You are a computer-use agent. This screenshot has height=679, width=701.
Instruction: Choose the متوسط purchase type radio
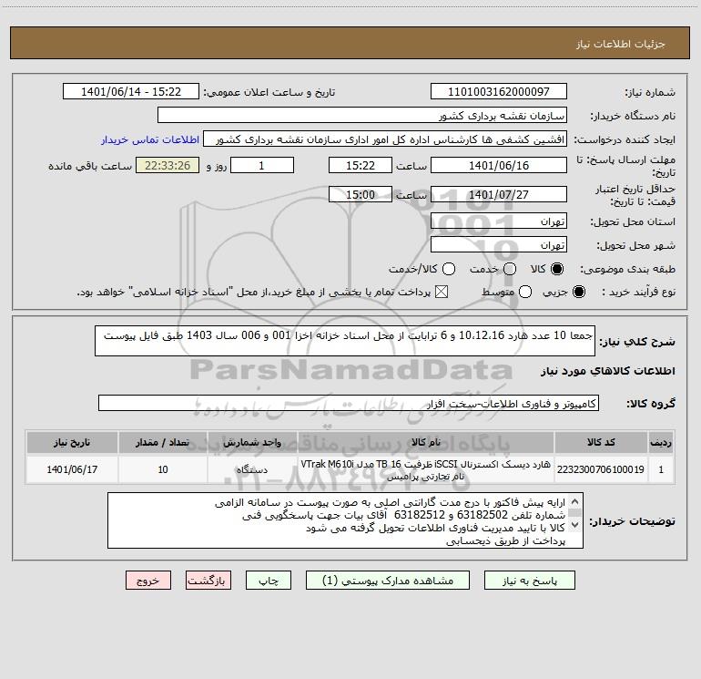click(525, 292)
